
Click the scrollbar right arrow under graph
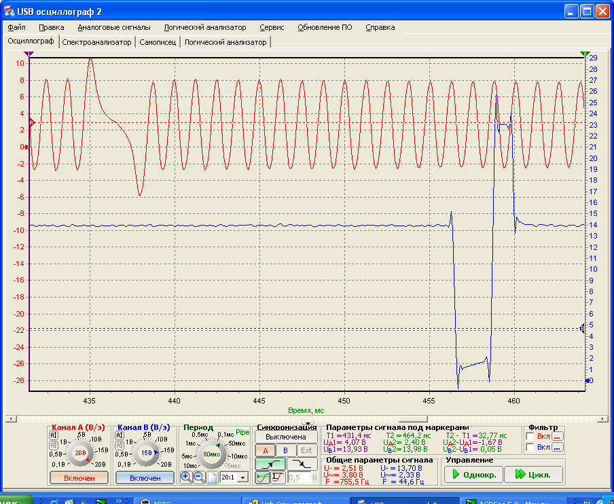pyautogui.click(x=602, y=419)
